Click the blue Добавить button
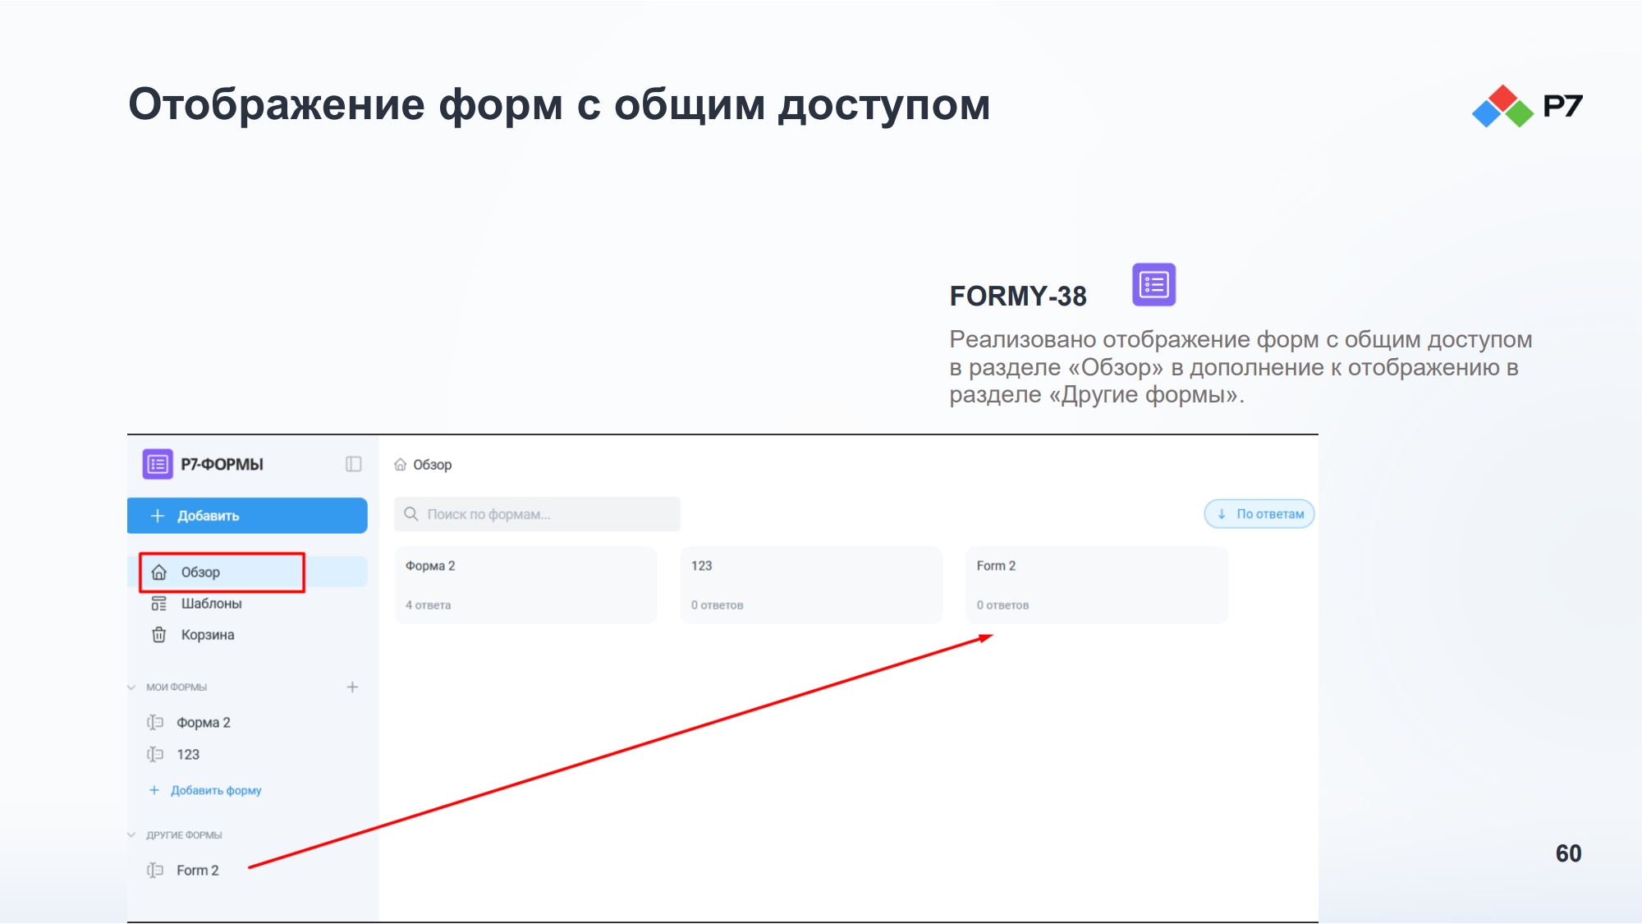This screenshot has width=1642, height=924. point(247,516)
